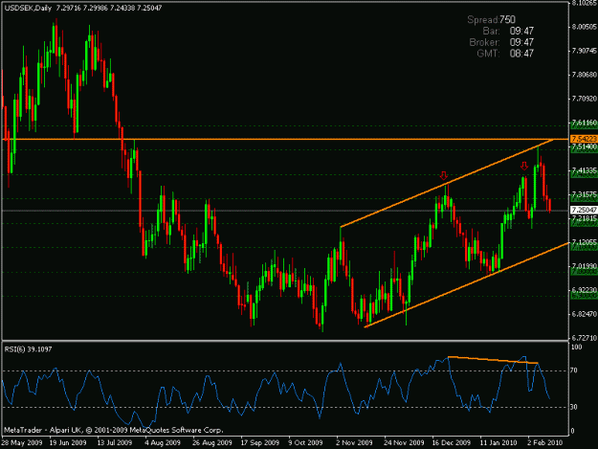Click the 17 Sep 2009 date label
The width and height of the screenshot is (598, 449).
click(x=260, y=443)
